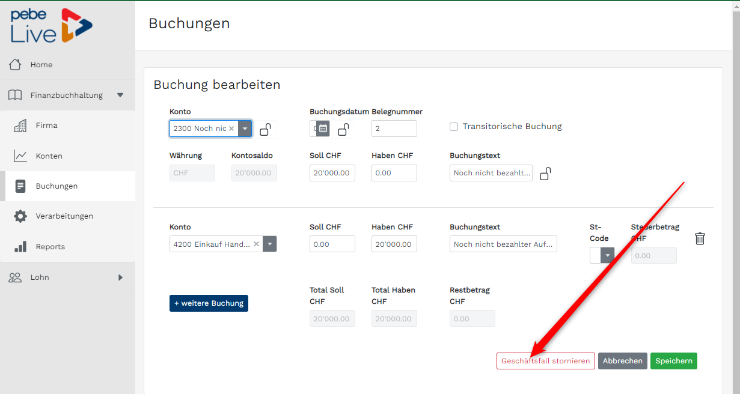
Task: Open Verarbeitungen from the sidebar
Action: coord(64,216)
